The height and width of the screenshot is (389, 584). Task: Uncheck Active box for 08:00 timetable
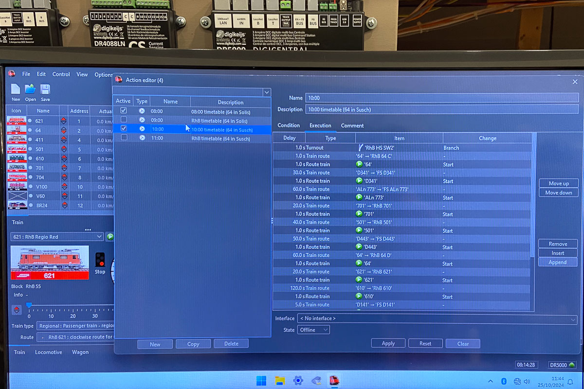click(124, 111)
